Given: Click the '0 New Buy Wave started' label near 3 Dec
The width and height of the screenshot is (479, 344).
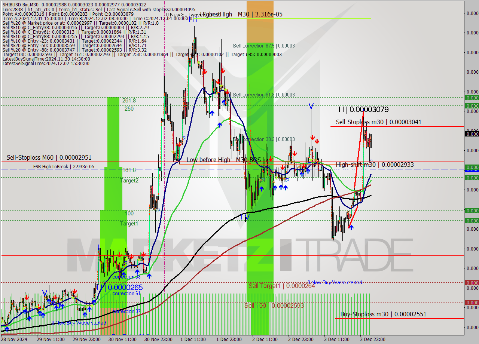Looking at the screenshot, I should [x=335, y=282].
